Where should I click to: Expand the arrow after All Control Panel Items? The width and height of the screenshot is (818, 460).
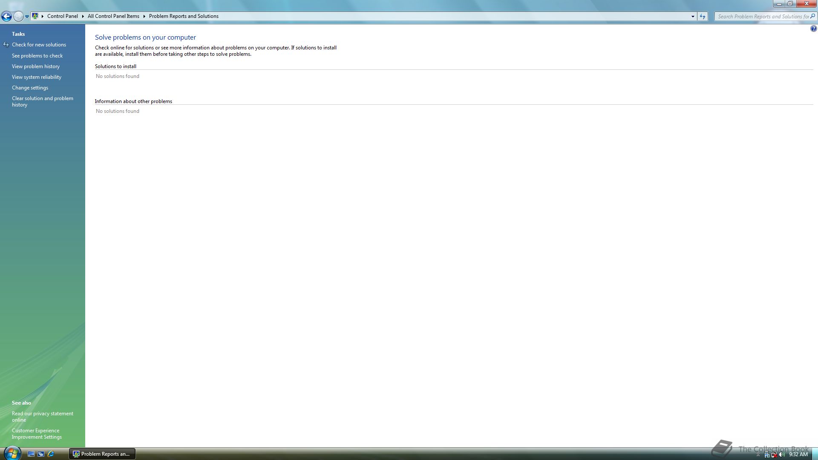144,16
